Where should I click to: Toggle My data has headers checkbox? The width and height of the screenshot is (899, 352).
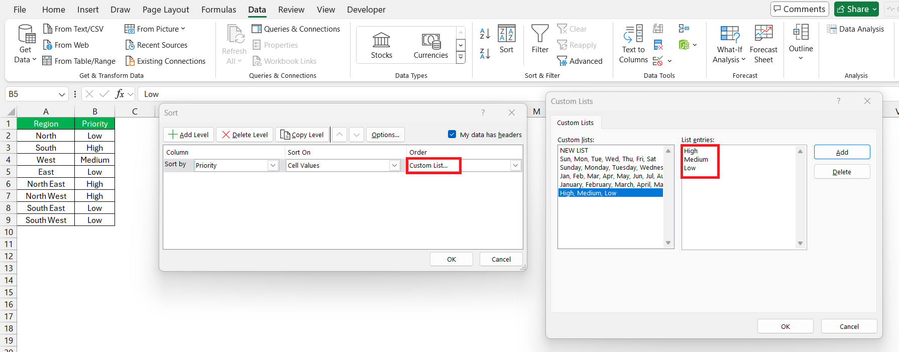coord(452,134)
